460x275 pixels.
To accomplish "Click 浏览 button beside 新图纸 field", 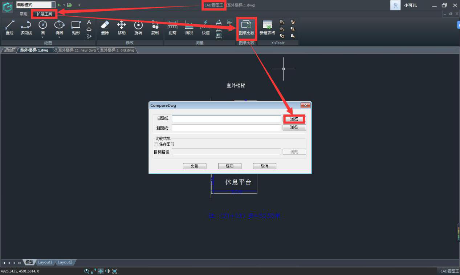I will [294, 128].
